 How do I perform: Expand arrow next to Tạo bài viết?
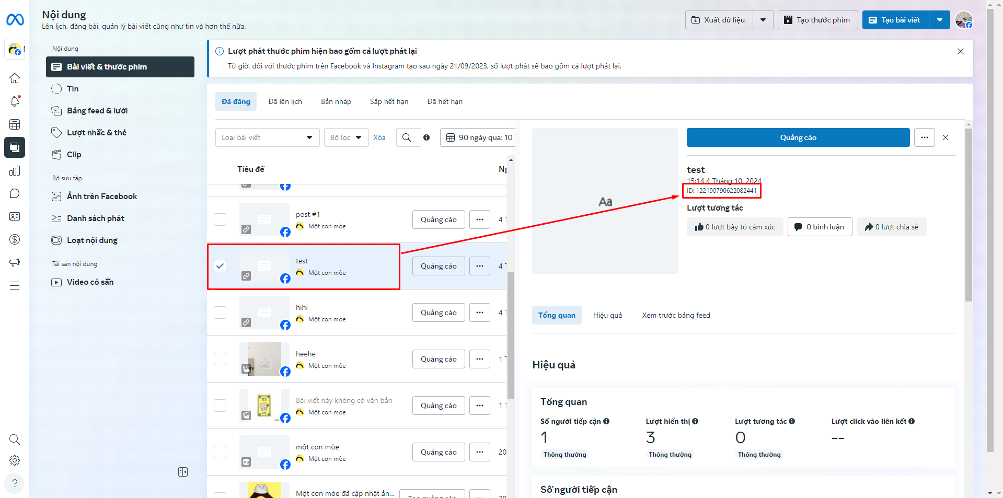(x=939, y=20)
